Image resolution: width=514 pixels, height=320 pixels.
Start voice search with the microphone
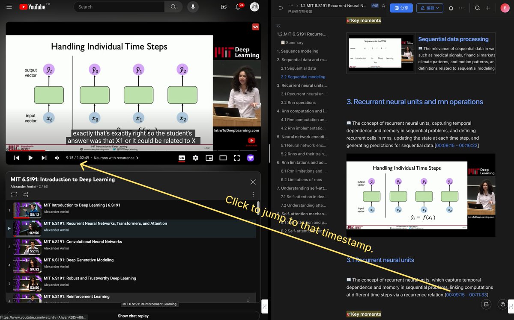(x=193, y=7)
